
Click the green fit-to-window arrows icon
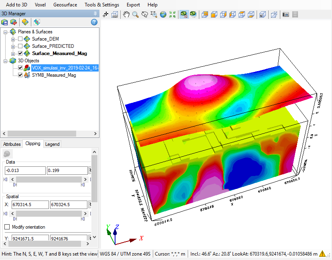point(172,14)
